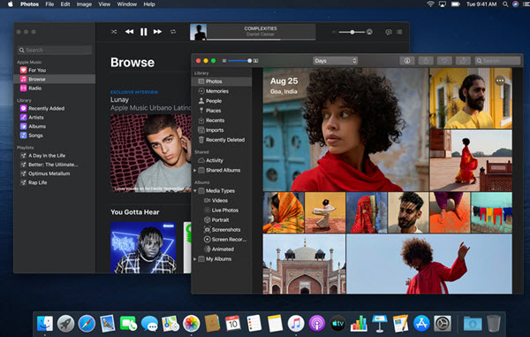Select Browse in Music sidebar
The image size is (530, 337).
(54, 80)
